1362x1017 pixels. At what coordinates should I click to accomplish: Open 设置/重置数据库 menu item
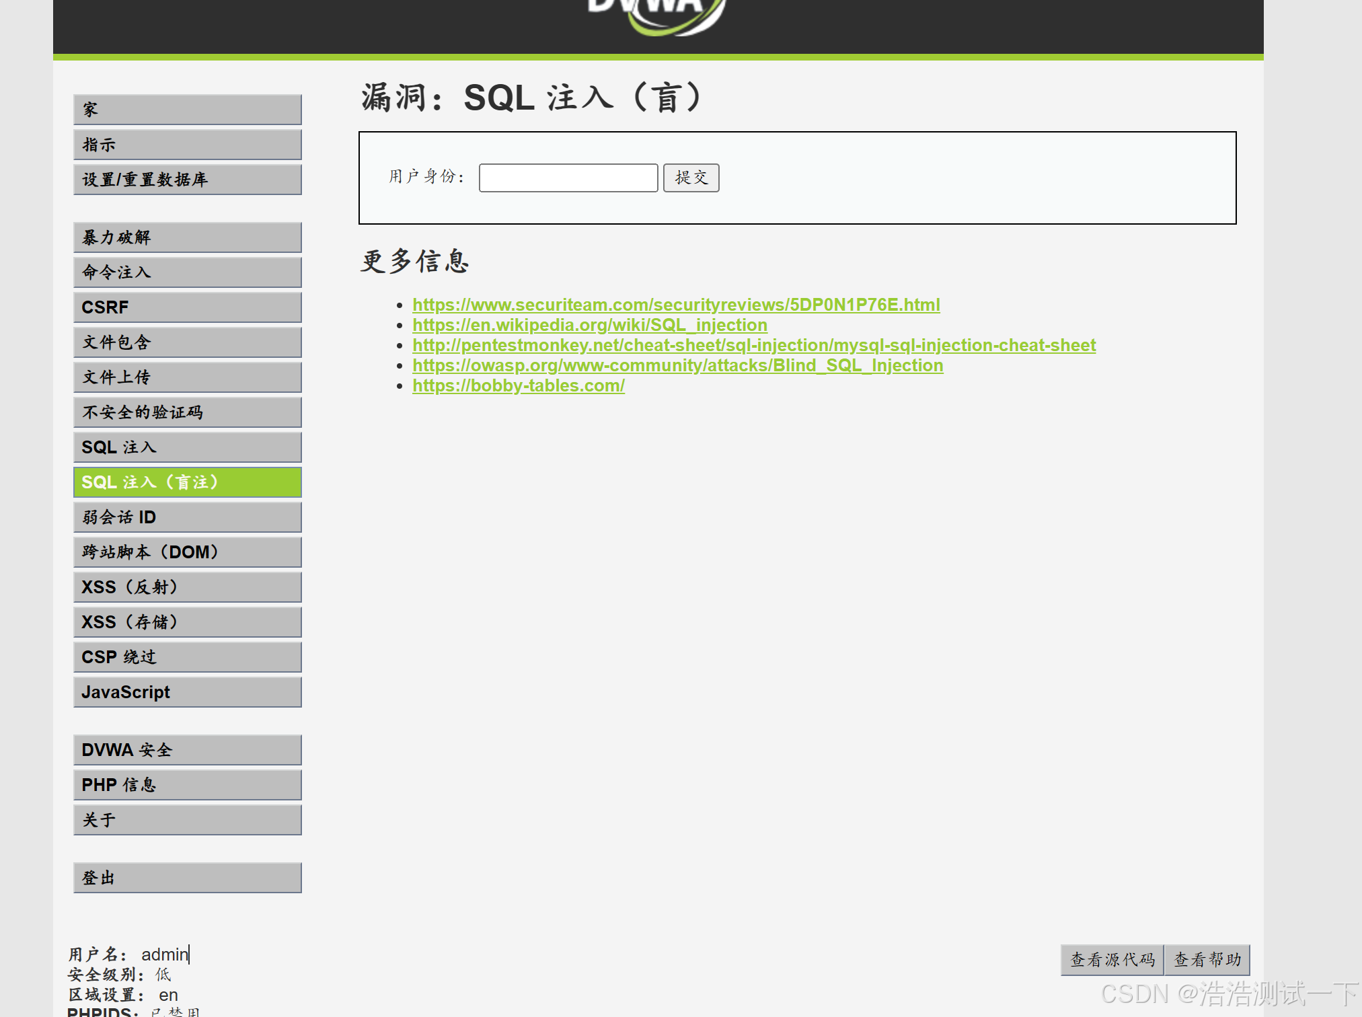[187, 180]
